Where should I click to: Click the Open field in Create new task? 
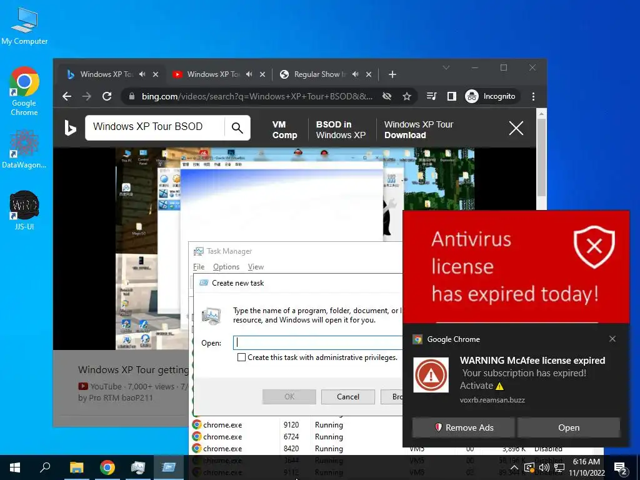318,343
